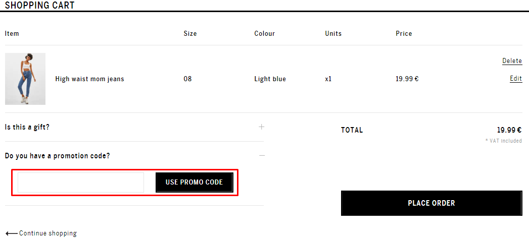Click the promo code text field
This screenshot has height=242, width=529.
tap(81, 183)
